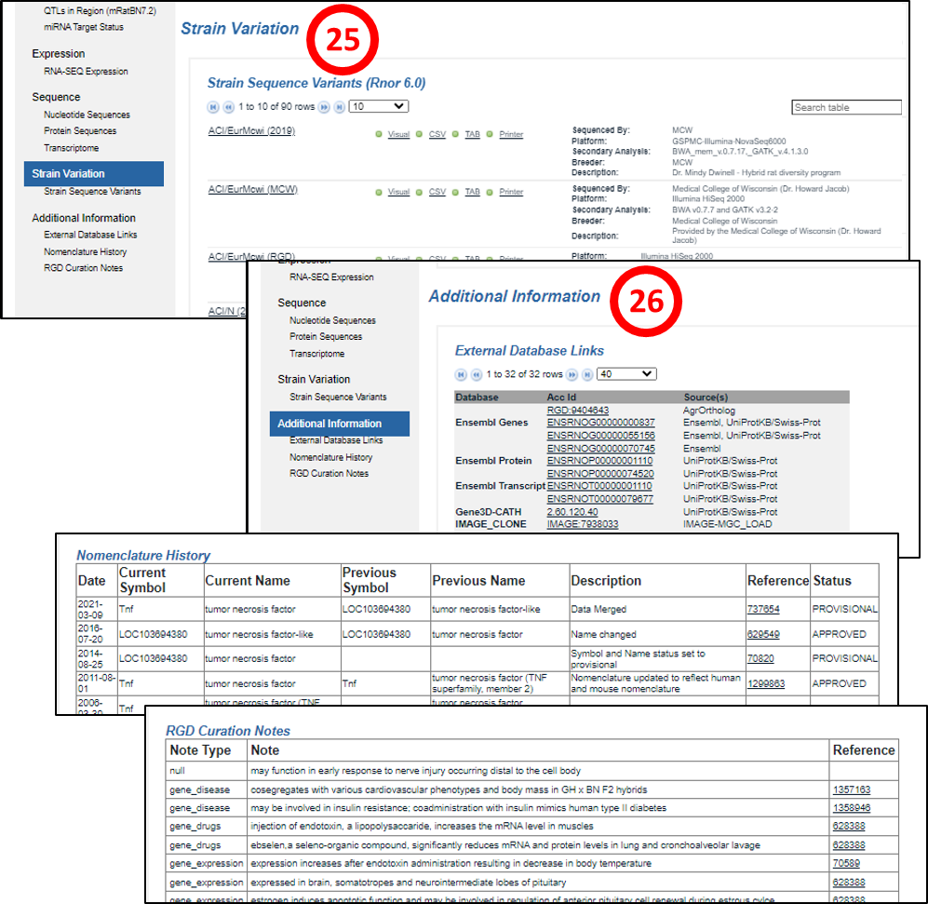Open reference 1357163 in RGD Curation Notes
The width and height of the screenshot is (928, 904).
tap(851, 789)
